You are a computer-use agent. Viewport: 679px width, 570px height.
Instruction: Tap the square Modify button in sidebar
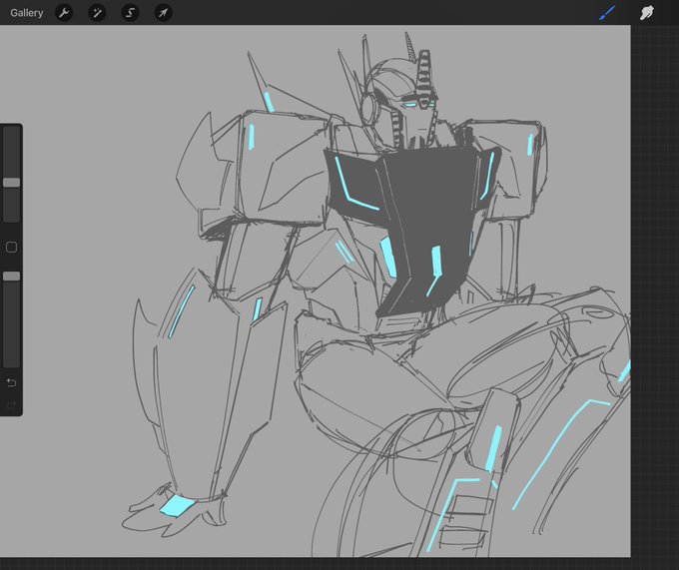pyautogui.click(x=11, y=248)
